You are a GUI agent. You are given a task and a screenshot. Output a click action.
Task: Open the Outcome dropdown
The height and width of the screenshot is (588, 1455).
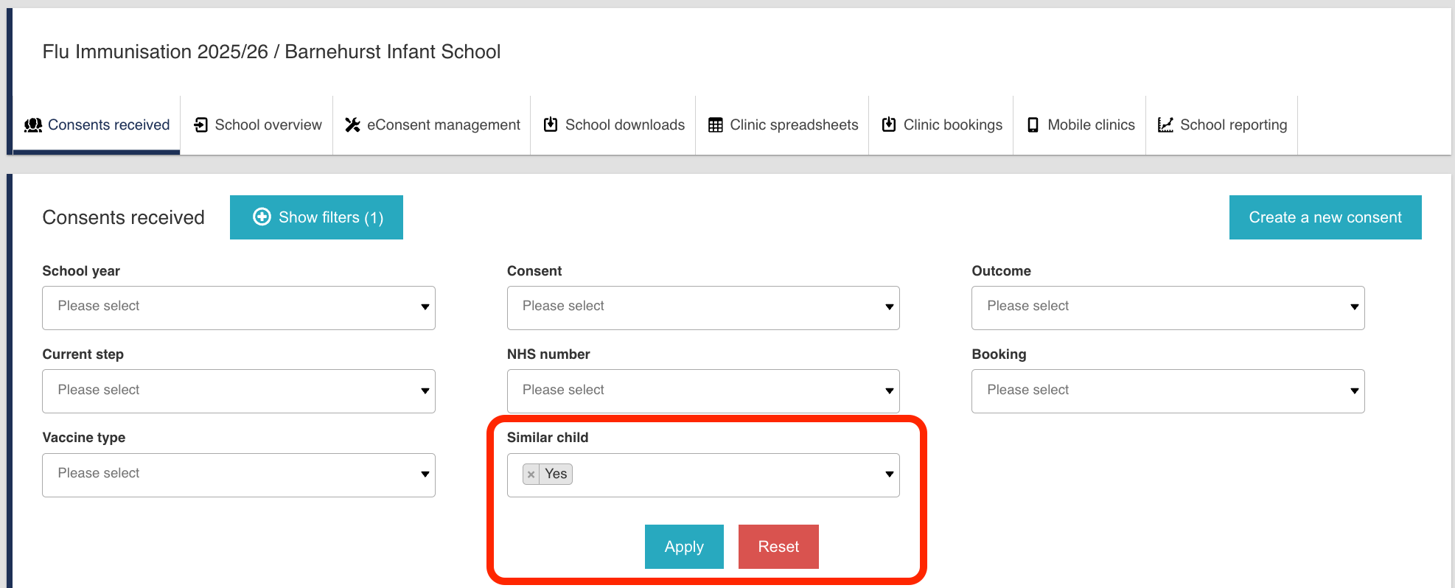tap(1168, 307)
